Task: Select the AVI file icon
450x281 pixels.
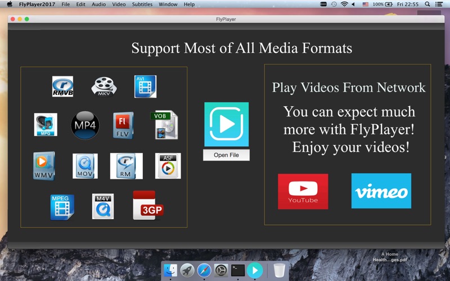Action: click(146, 87)
